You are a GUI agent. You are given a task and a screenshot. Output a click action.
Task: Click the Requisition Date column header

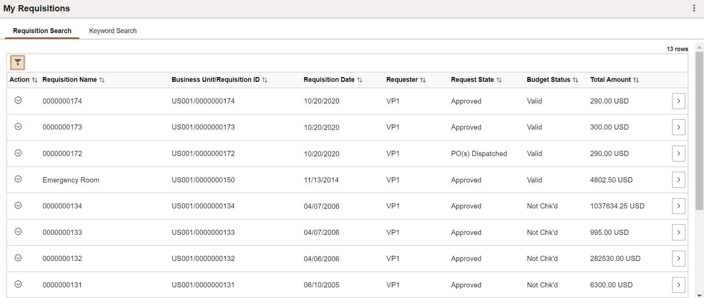[329, 80]
